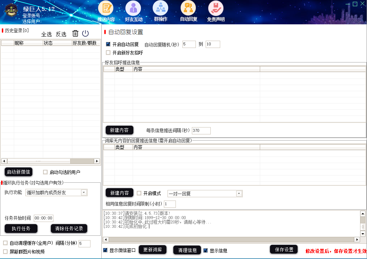Screen dimensions: 367x259
Task: Run the task with 执行任务 button
Action: coord(21,228)
